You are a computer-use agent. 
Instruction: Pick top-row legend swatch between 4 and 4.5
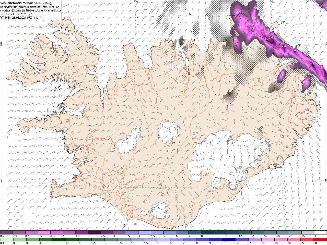[x=144, y=232]
